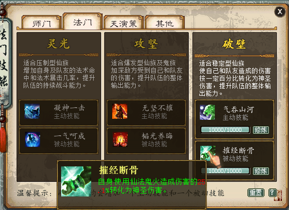Click the 重置 reset button
Viewport: 289px width, 210px height.
pos(255,192)
